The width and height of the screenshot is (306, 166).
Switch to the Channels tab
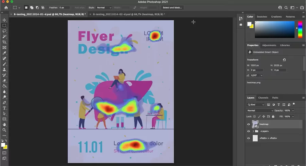[263, 98]
